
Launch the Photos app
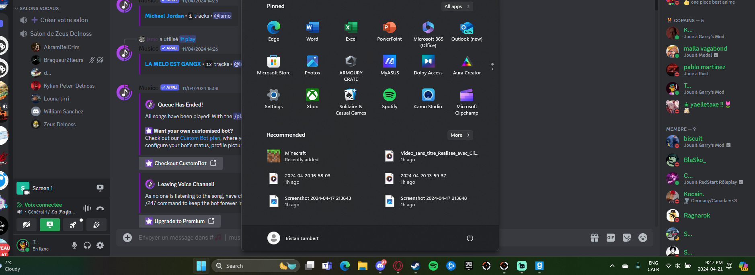(312, 65)
